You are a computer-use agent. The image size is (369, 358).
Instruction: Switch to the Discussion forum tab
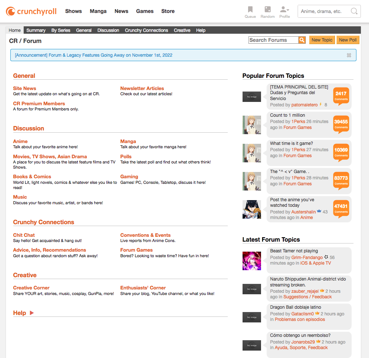click(x=108, y=30)
